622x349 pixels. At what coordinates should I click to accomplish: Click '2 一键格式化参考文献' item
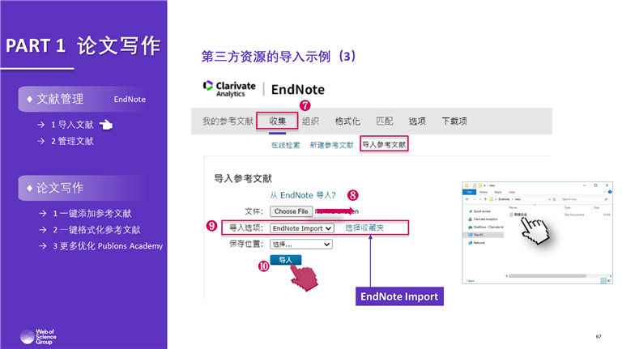[97, 230]
